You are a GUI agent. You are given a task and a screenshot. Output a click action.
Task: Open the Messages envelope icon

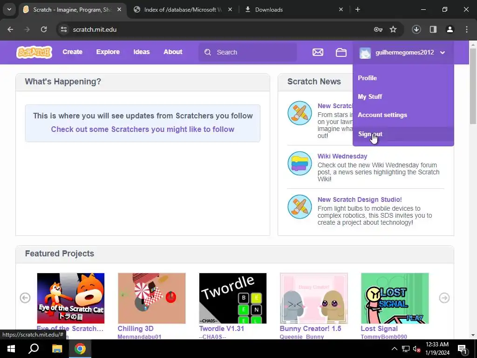[x=318, y=52]
